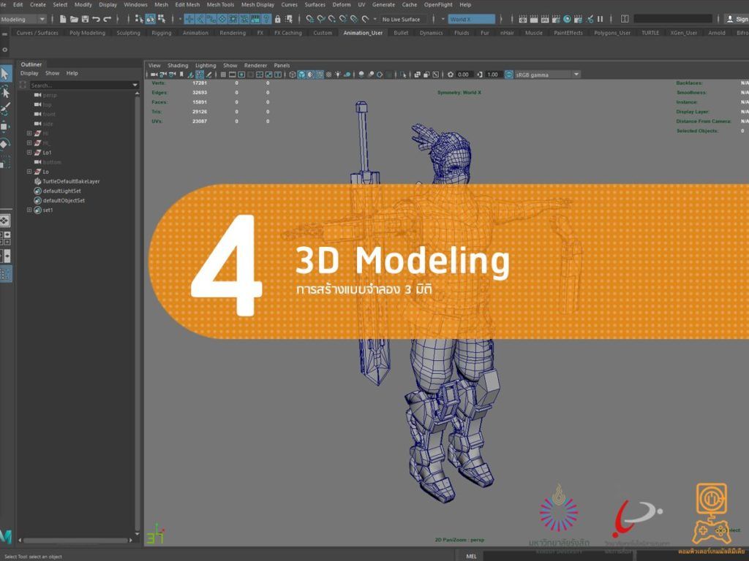Expand the set1 node in Outliner
The width and height of the screenshot is (749, 561).
(29, 210)
